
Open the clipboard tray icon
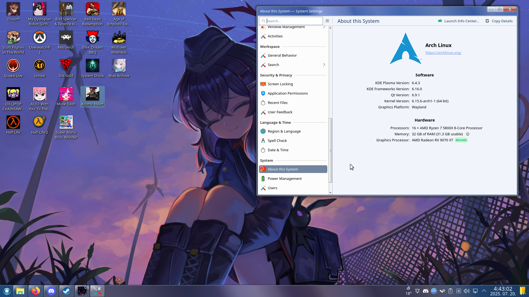(x=450, y=291)
